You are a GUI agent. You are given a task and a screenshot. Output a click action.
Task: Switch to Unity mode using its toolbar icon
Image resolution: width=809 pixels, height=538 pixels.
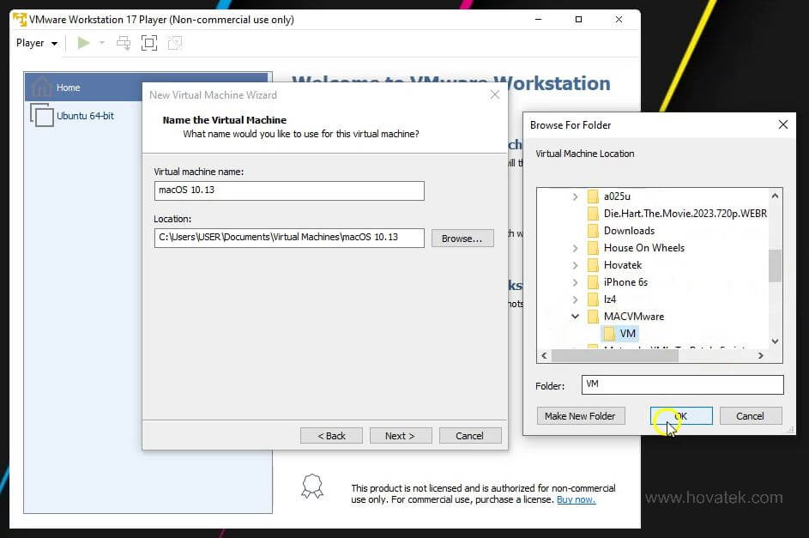click(x=174, y=42)
